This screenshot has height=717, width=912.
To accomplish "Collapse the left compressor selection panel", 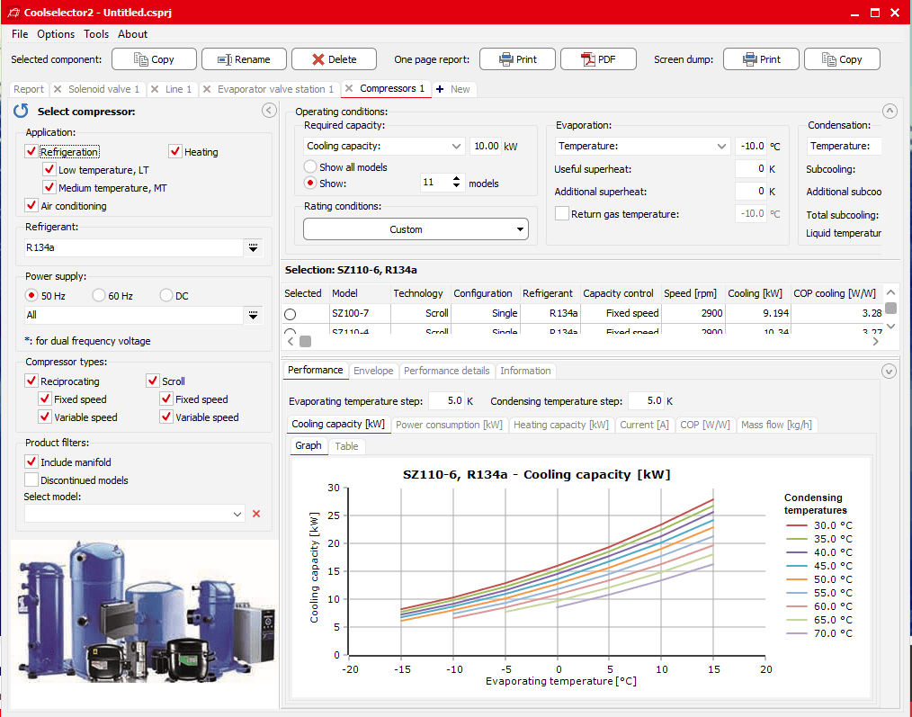I will [x=268, y=111].
